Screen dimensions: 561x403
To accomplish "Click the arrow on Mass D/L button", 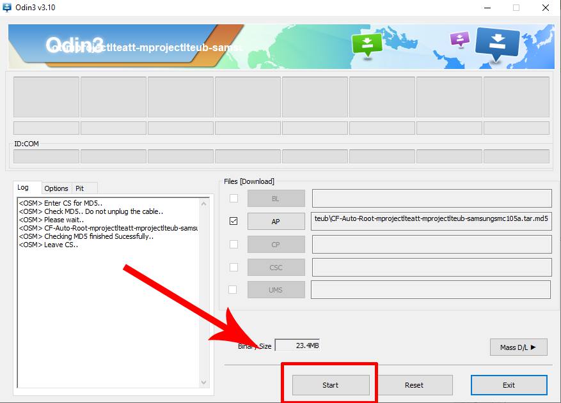I will click(533, 347).
